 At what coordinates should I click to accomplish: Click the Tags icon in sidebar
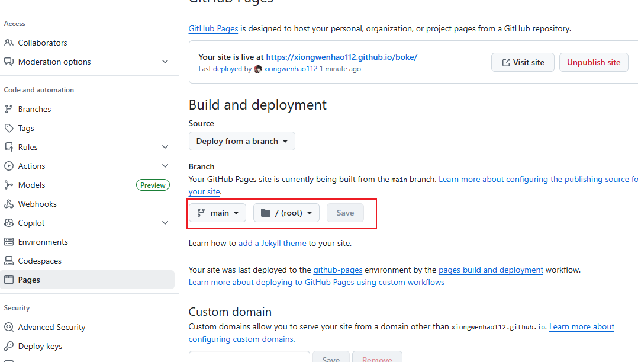pos(9,128)
